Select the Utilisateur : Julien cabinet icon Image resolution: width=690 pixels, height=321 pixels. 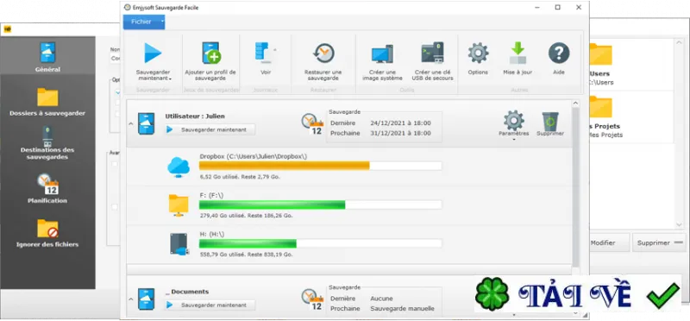coord(146,123)
